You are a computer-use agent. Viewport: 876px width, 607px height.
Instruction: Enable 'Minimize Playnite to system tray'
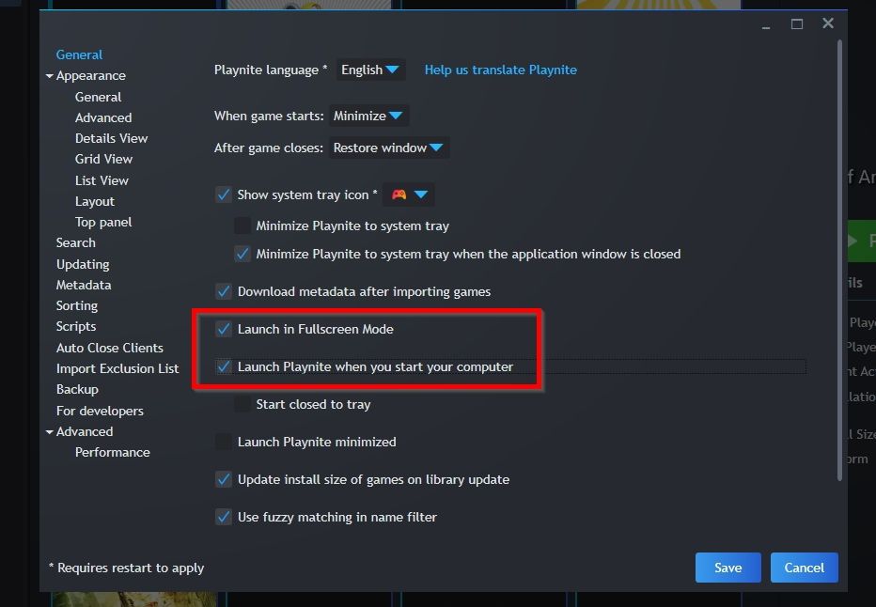pos(242,226)
